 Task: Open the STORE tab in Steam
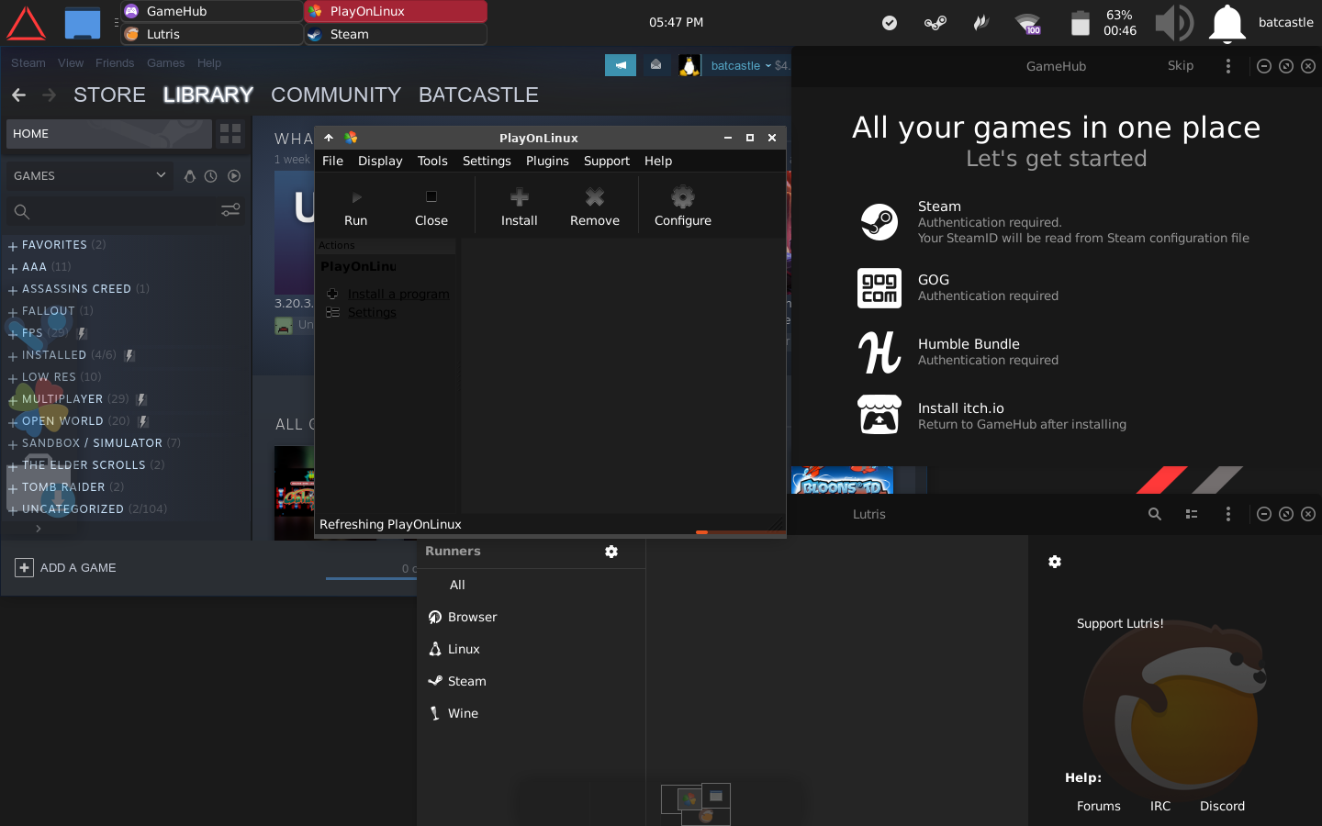(x=109, y=95)
